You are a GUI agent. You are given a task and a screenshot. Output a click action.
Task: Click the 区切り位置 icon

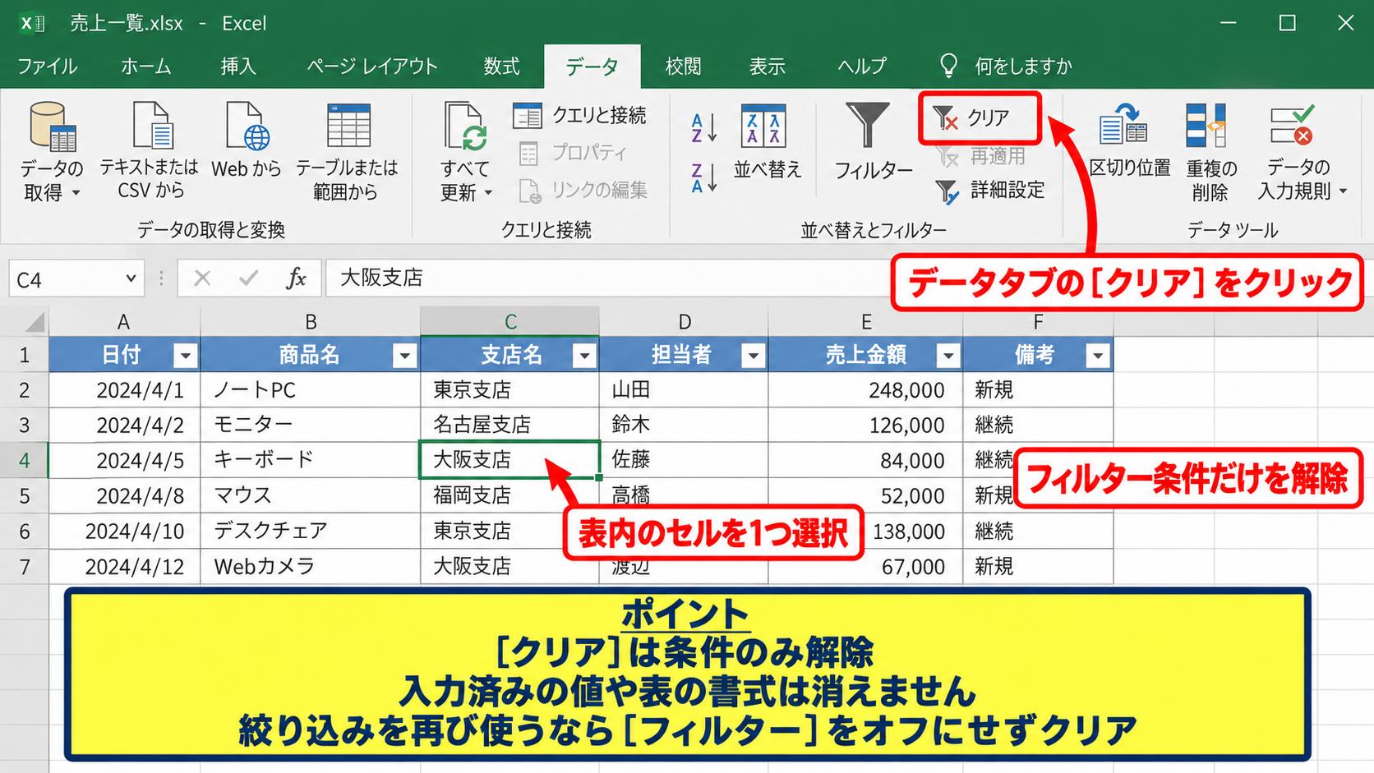coord(1124,125)
